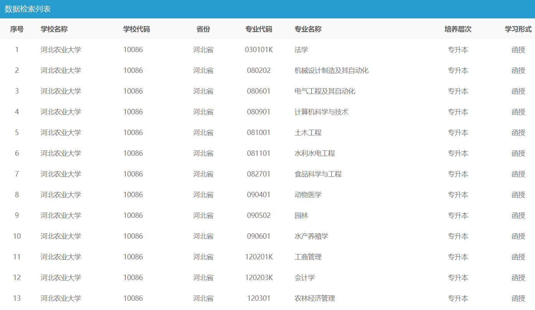Click major code 090601
Viewport: 535px width, 310px height.
click(x=259, y=236)
